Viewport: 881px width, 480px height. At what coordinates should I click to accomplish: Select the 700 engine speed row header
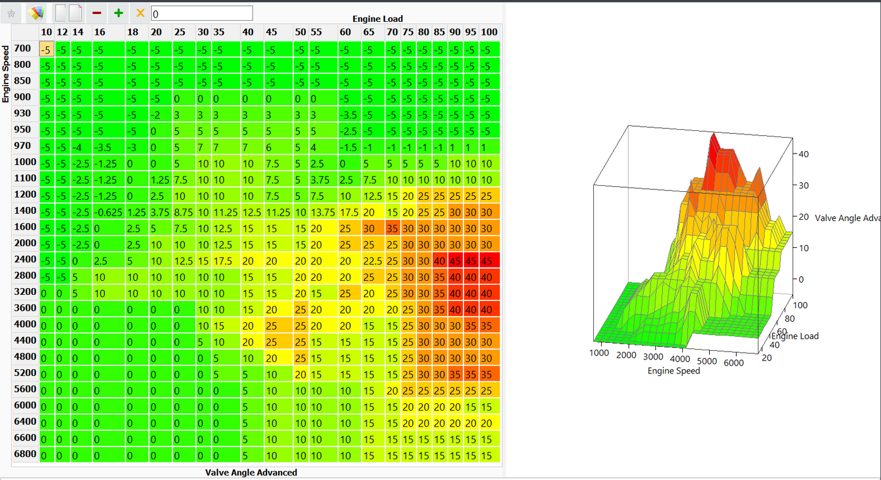pyautogui.click(x=23, y=49)
